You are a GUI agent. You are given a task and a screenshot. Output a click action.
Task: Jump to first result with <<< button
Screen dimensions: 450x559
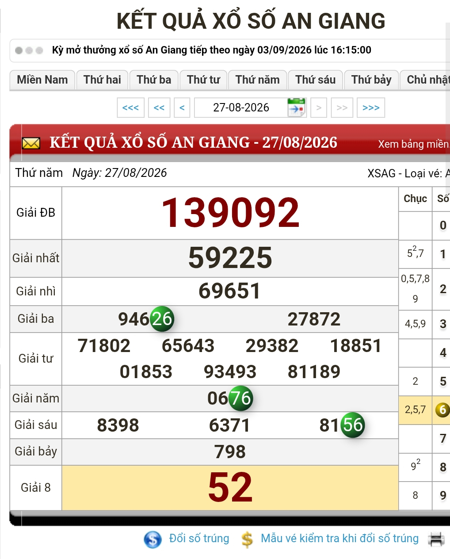[130, 107]
